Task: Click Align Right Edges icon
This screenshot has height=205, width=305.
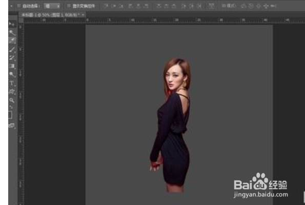Action: 146,6
